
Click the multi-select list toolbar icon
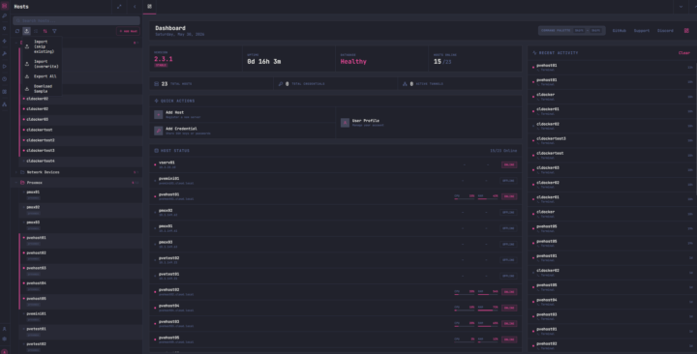(36, 31)
